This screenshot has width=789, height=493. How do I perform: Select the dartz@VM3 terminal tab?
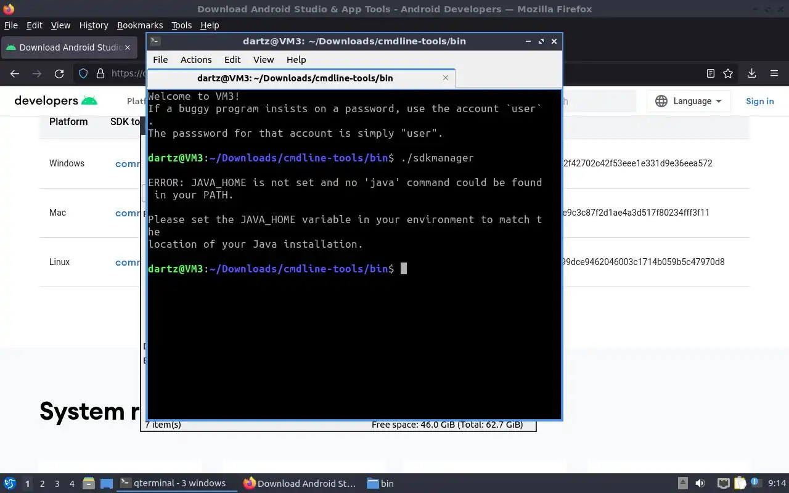301,78
